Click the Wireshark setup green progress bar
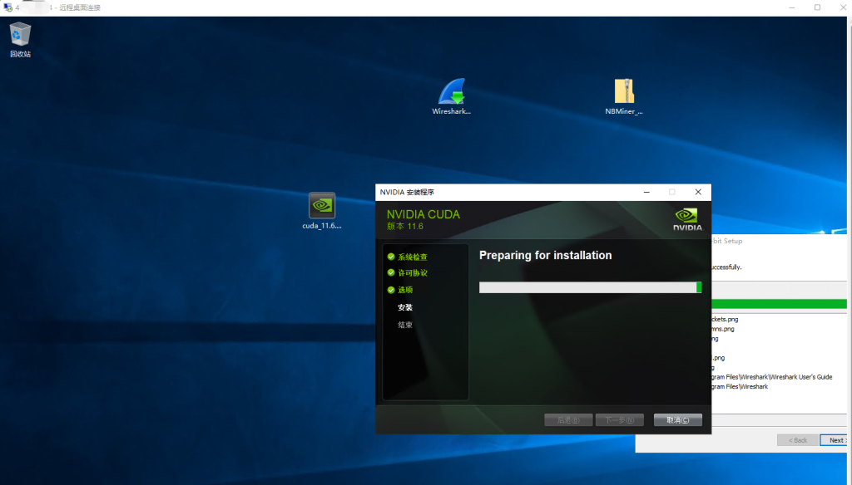 [779, 304]
